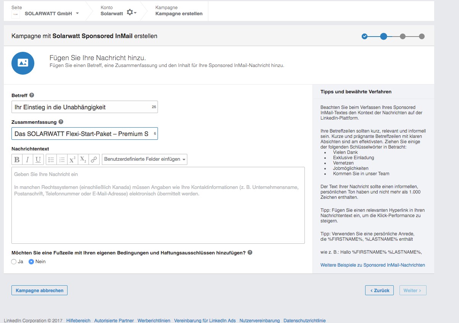
Task: Toggle bold formatting in Nachrichtentext toolbar
Action: coord(17,160)
